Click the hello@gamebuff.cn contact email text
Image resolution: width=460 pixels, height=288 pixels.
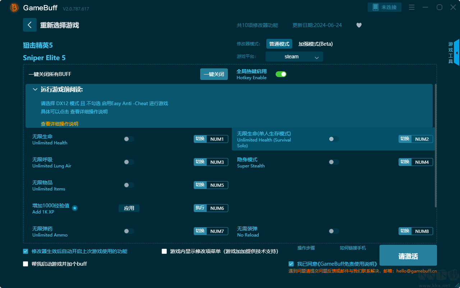point(417,271)
